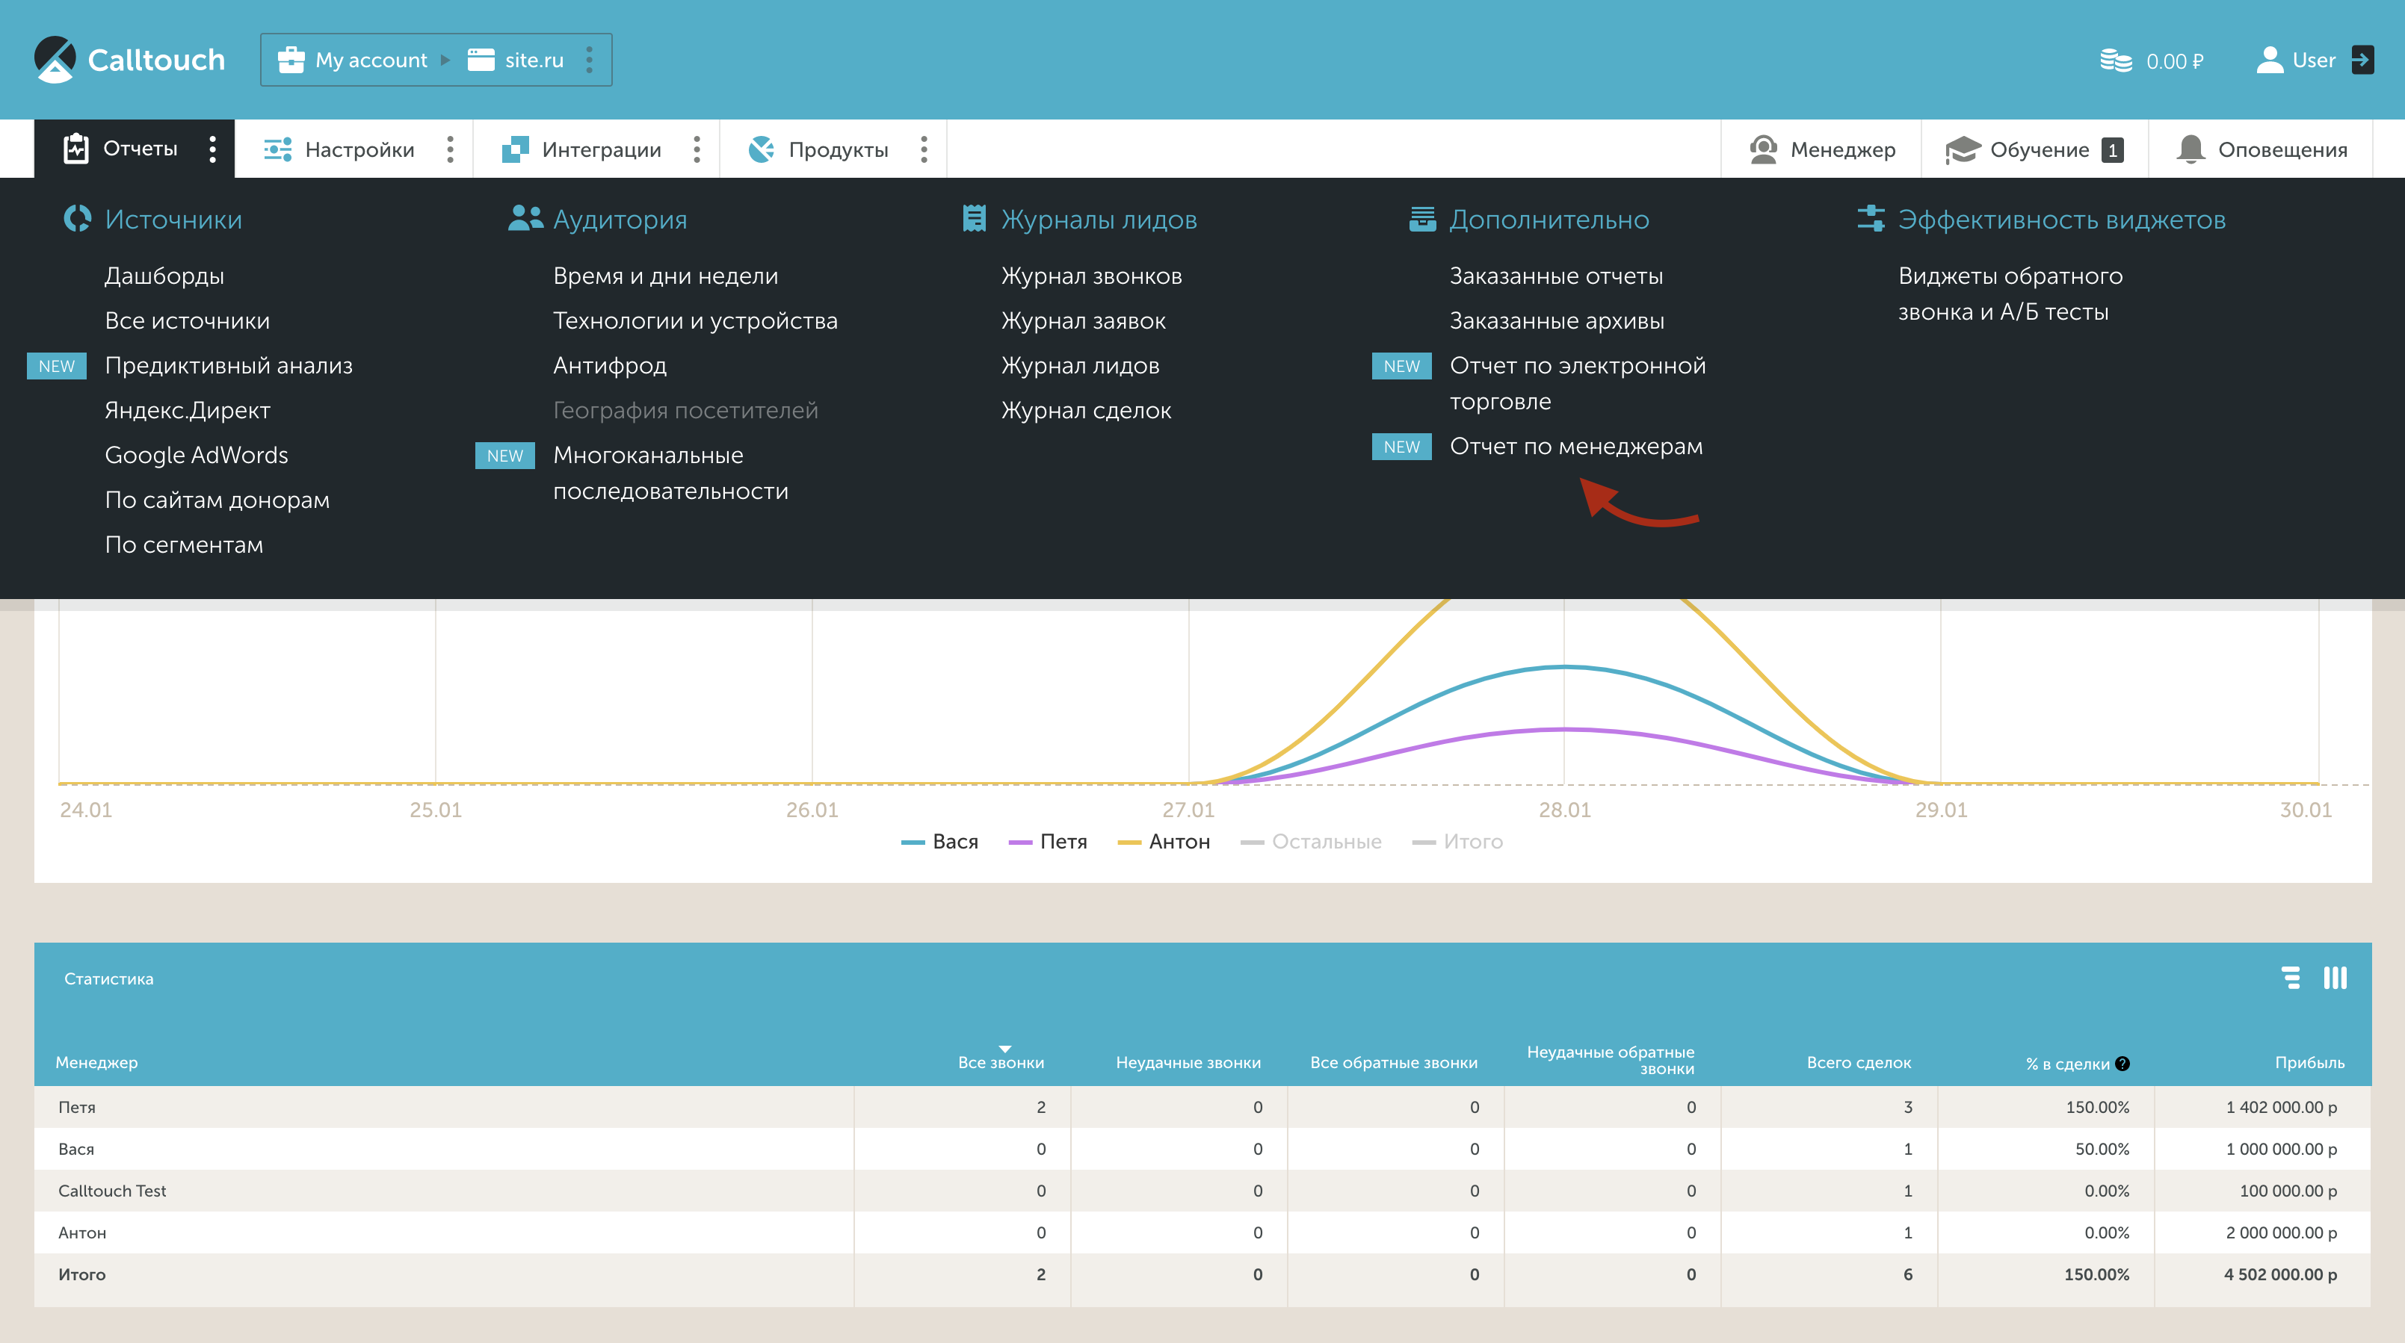Click the Calltouch logo icon

(54, 60)
